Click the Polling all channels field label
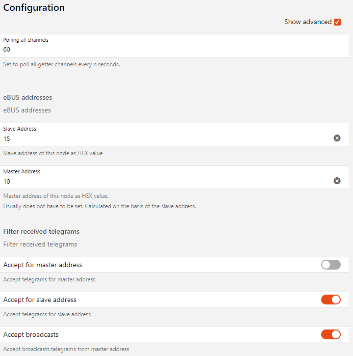Viewport: 353px width, 356px height. click(x=25, y=40)
